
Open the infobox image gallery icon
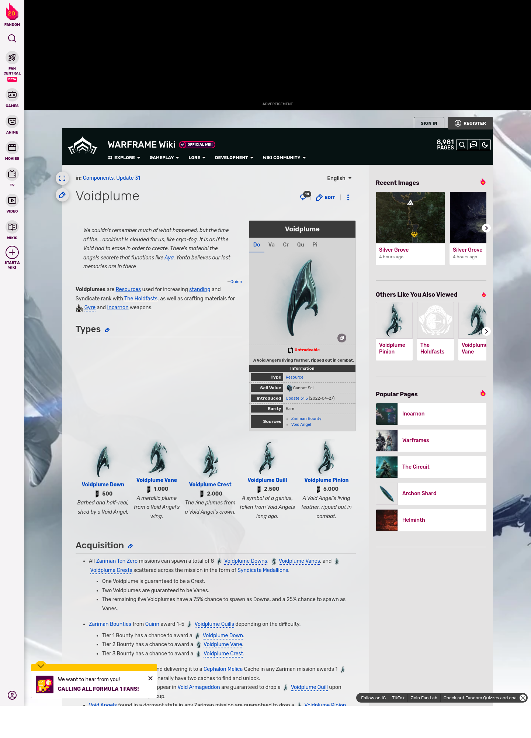point(342,338)
